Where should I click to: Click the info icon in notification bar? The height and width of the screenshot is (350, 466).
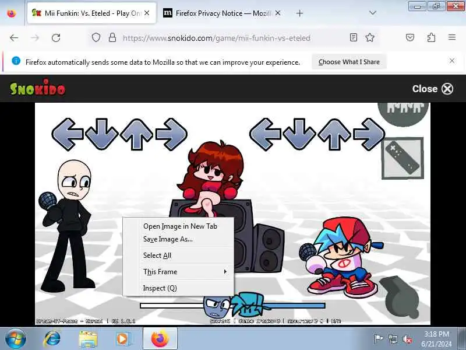point(16,61)
